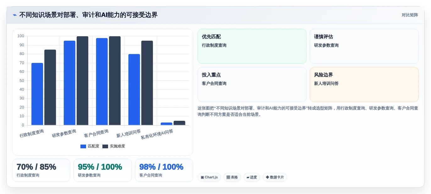Click the 客户合同查询 text in 投入重点 card
Viewport: 431px width, 194px height.
[214, 84]
